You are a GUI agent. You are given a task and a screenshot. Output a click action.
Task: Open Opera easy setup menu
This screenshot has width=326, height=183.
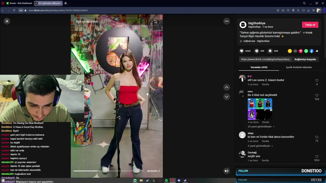pos(314,10)
